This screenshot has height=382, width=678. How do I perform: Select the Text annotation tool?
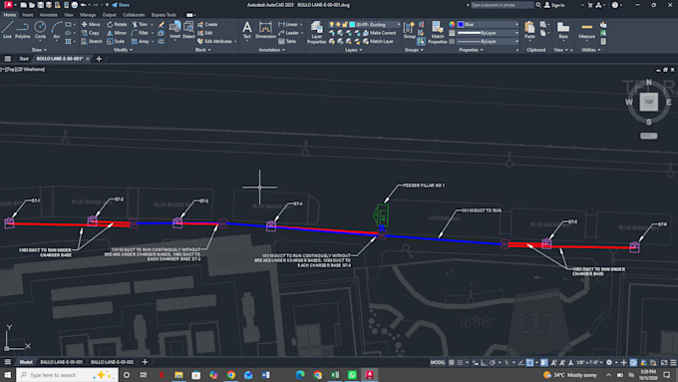click(x=247, y=30)
